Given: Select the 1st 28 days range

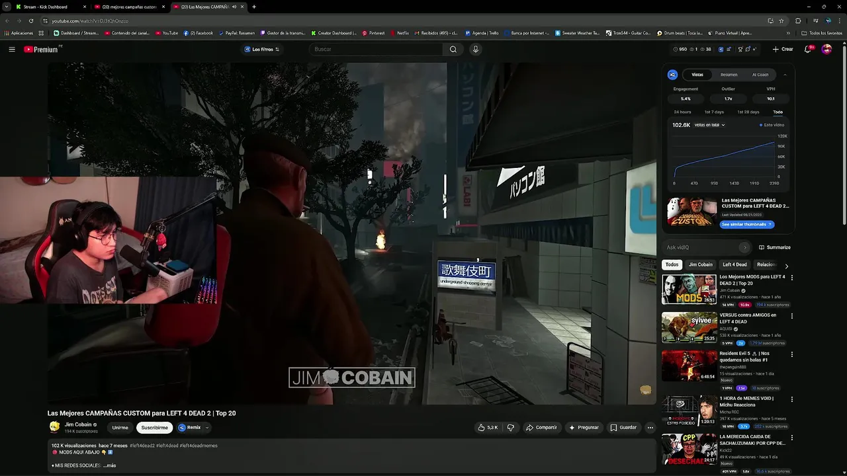Looking at the screenshot, I should 748,112.
